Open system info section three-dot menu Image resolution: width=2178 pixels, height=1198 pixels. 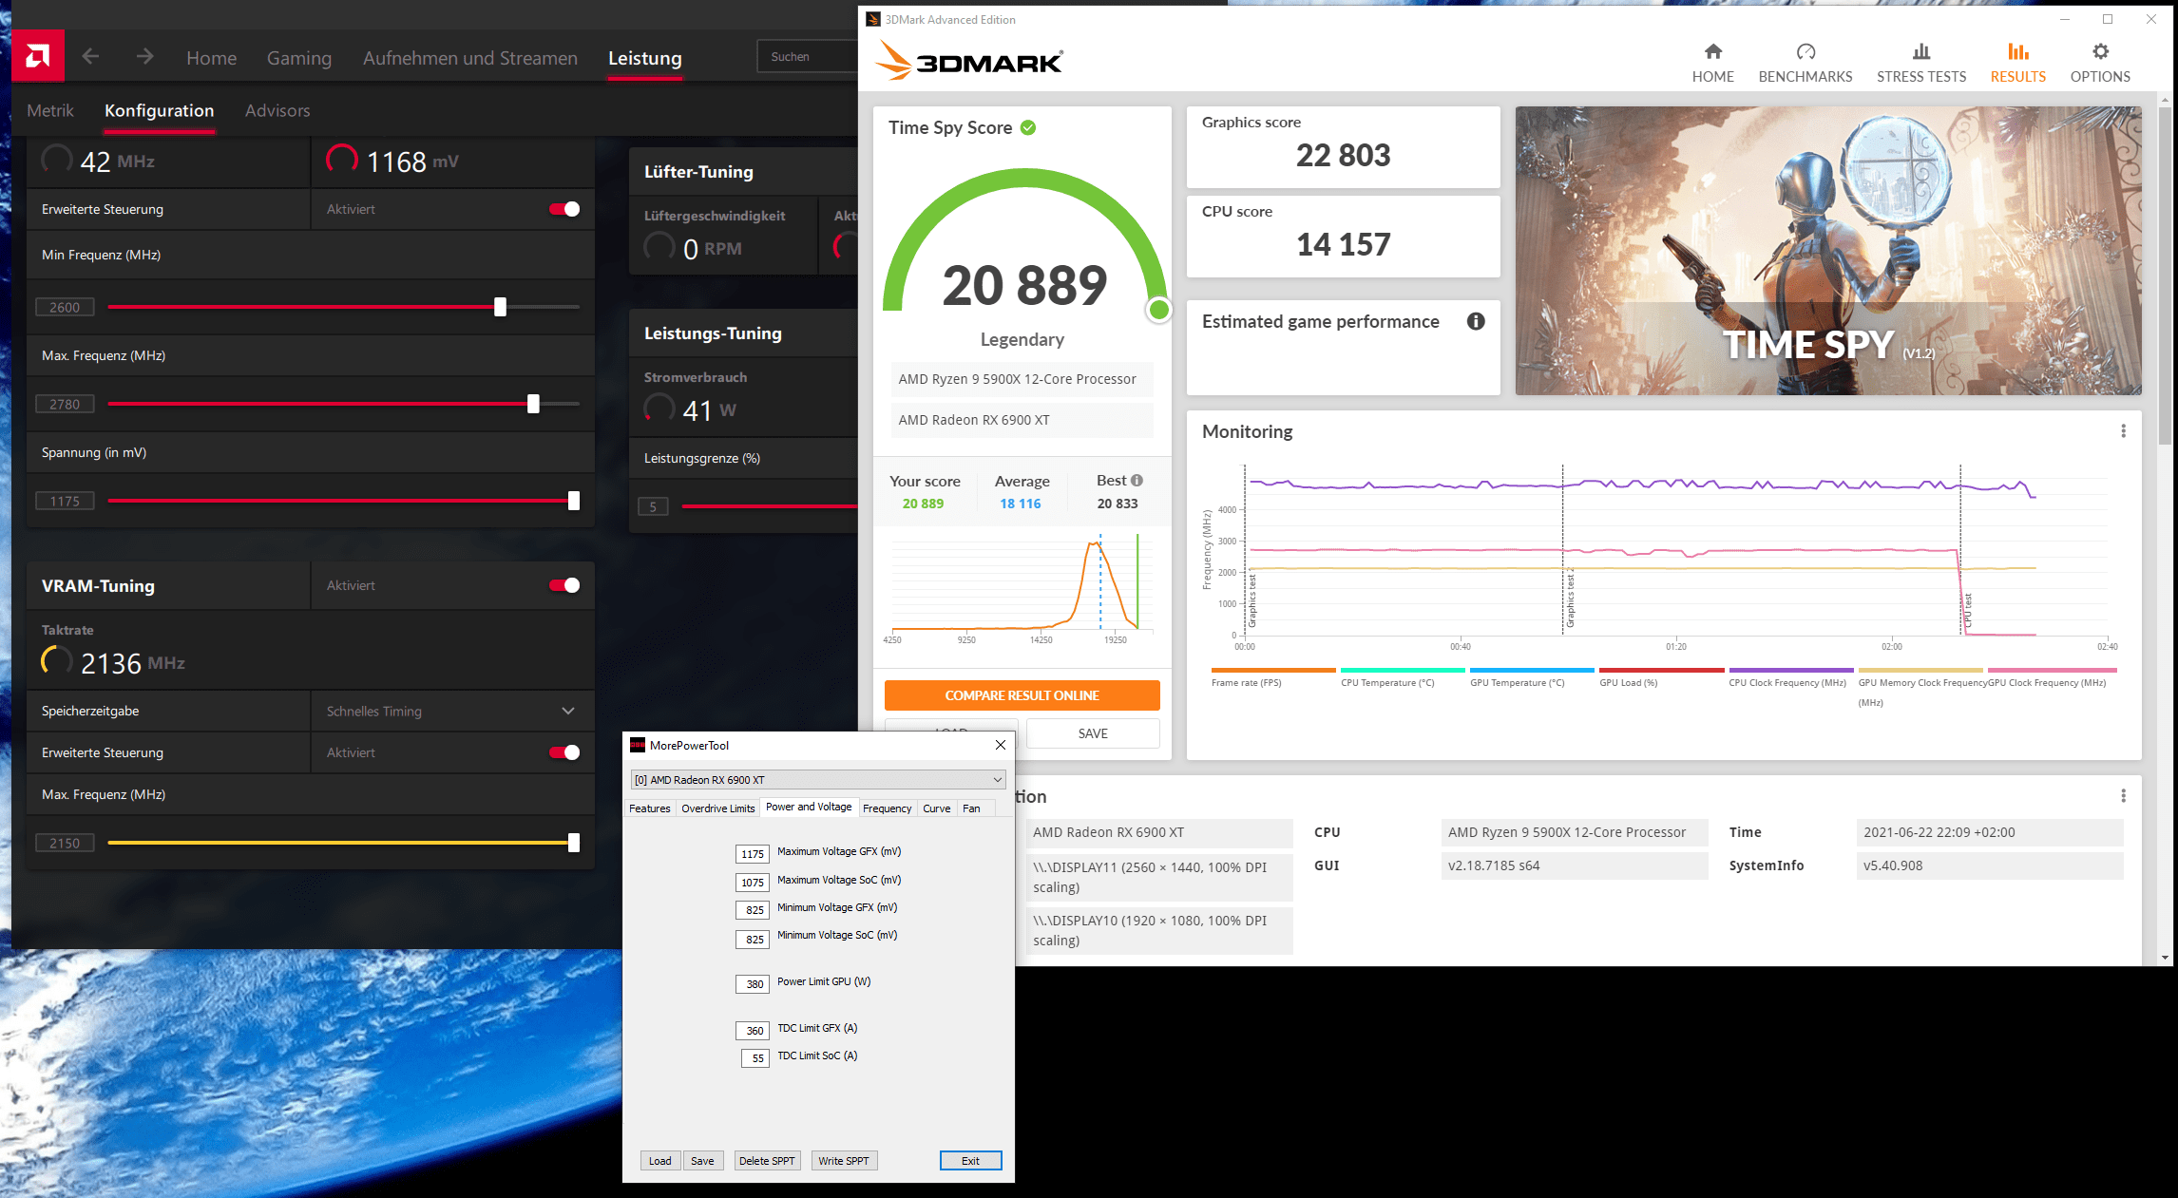click(2123, 796)
